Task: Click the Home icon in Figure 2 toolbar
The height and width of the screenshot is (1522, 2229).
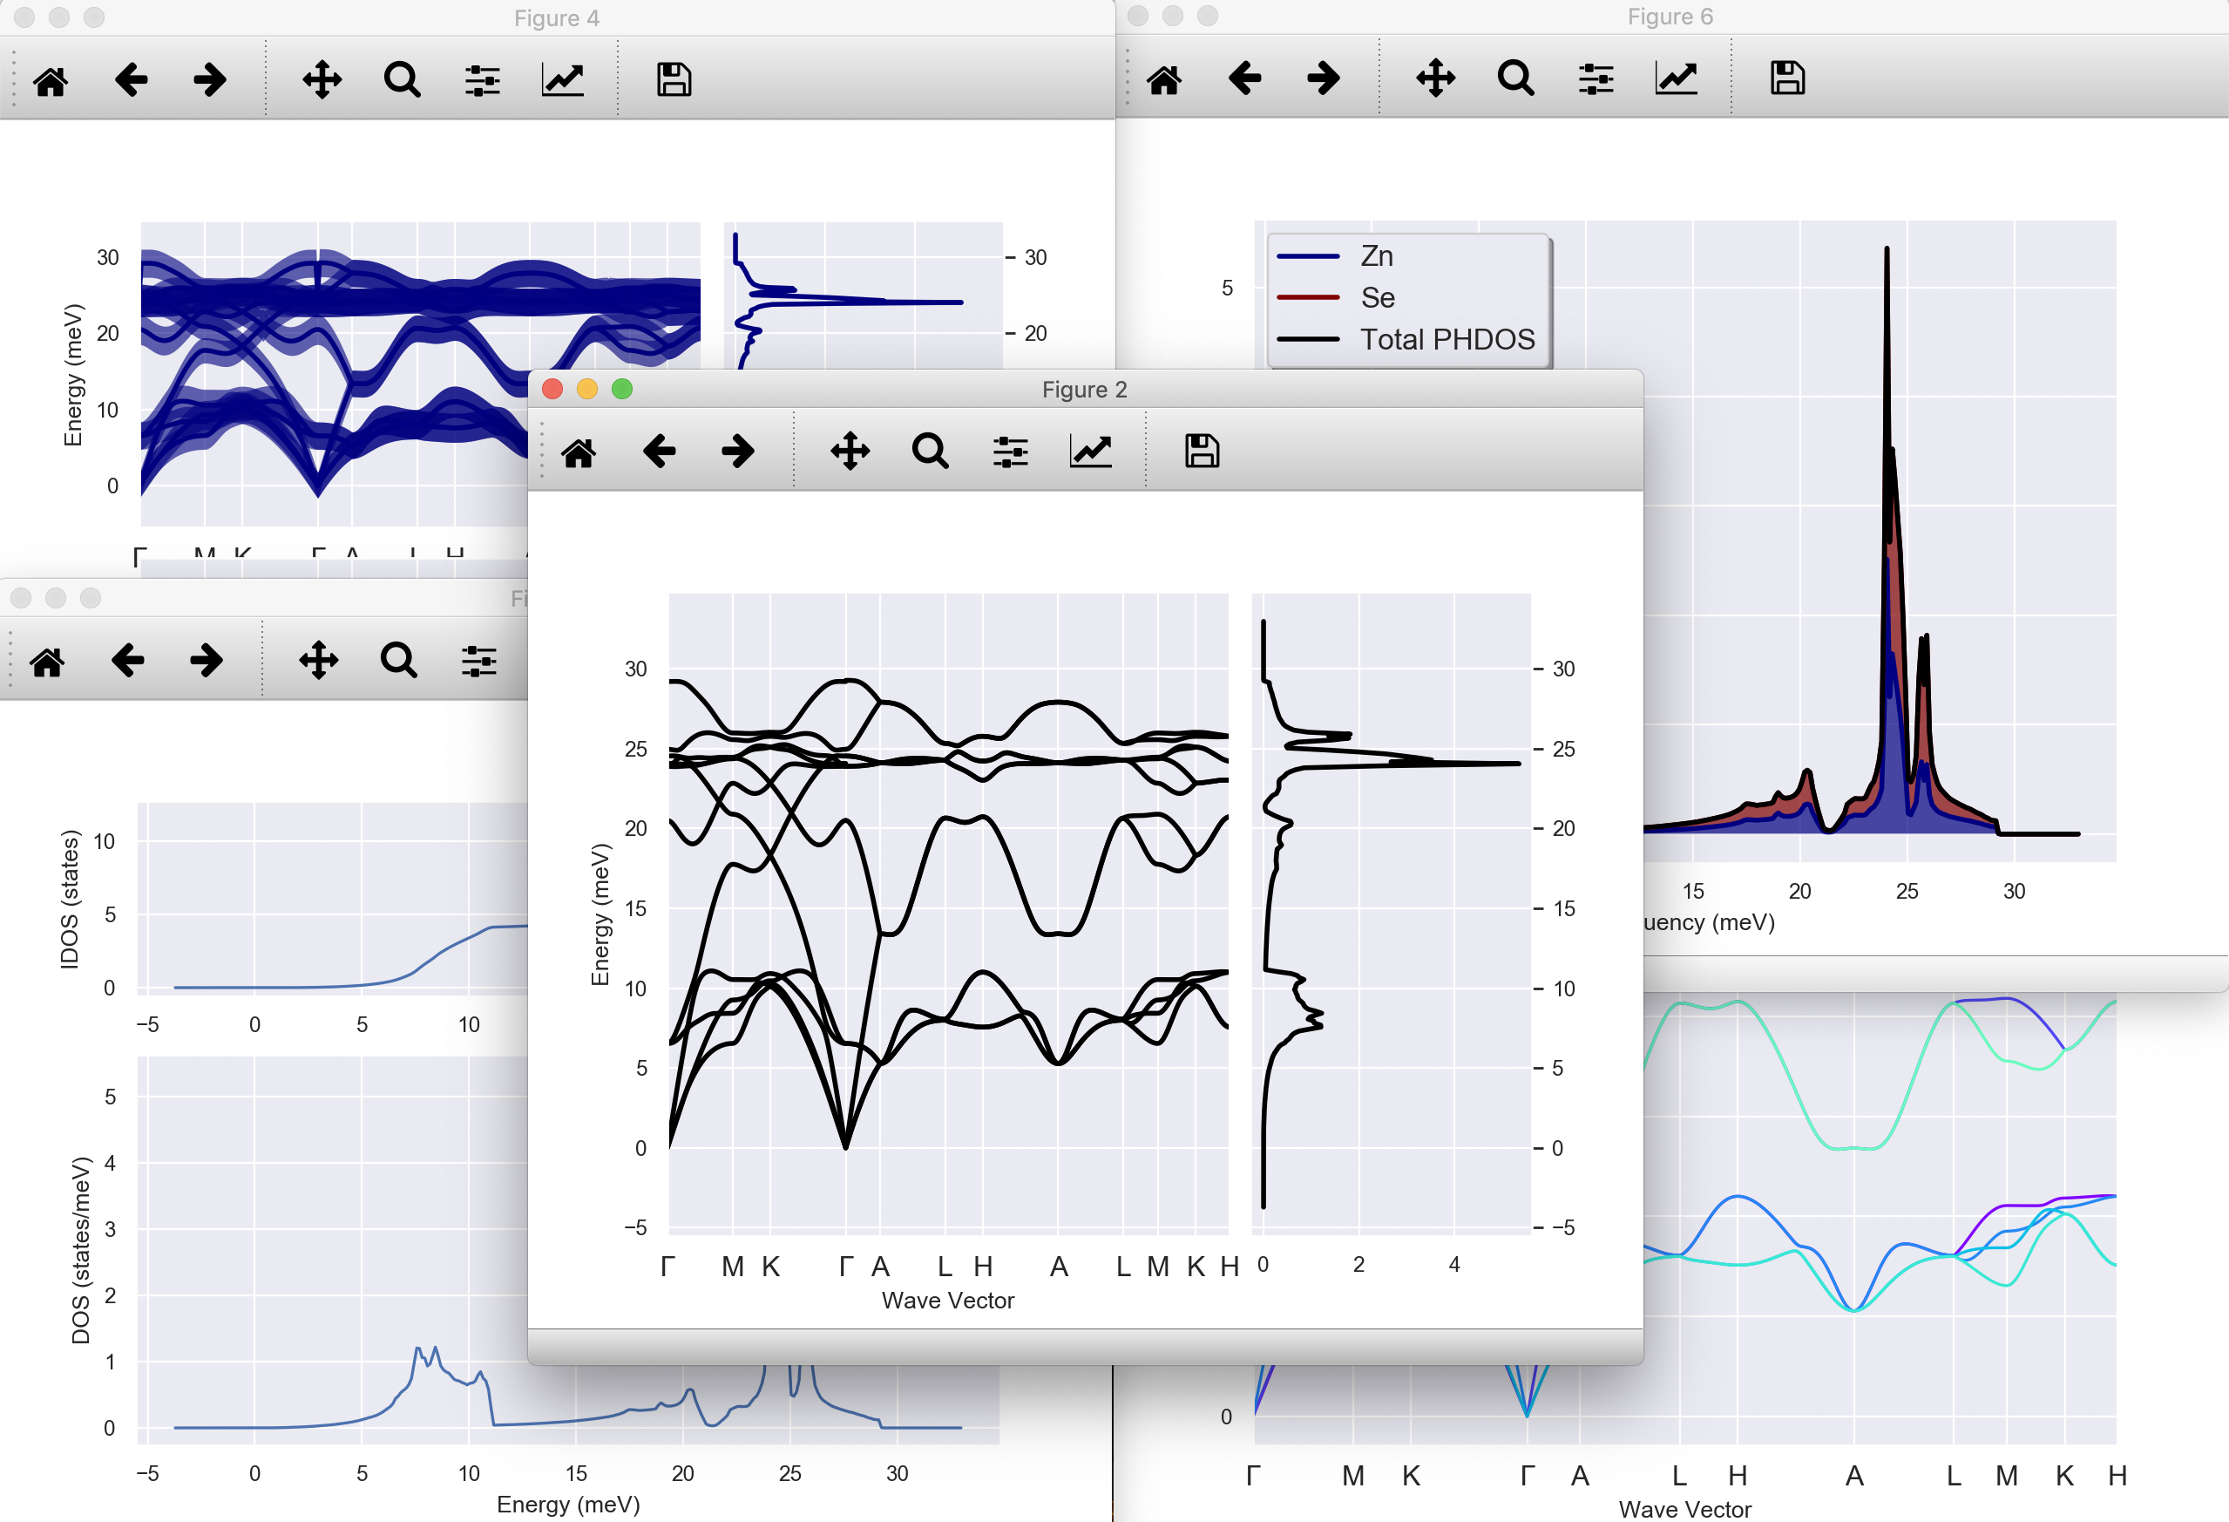Action: [x=579, y=451]
